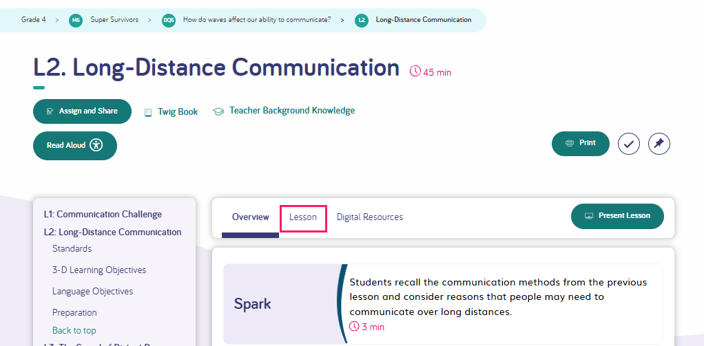Jump to Language Objectives section
Screen dimensions: 704x346
click(x=92, y=292)
